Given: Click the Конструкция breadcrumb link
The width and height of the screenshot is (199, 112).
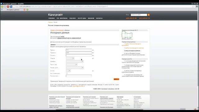Looking at the screenshot, I should pos(60,30).
